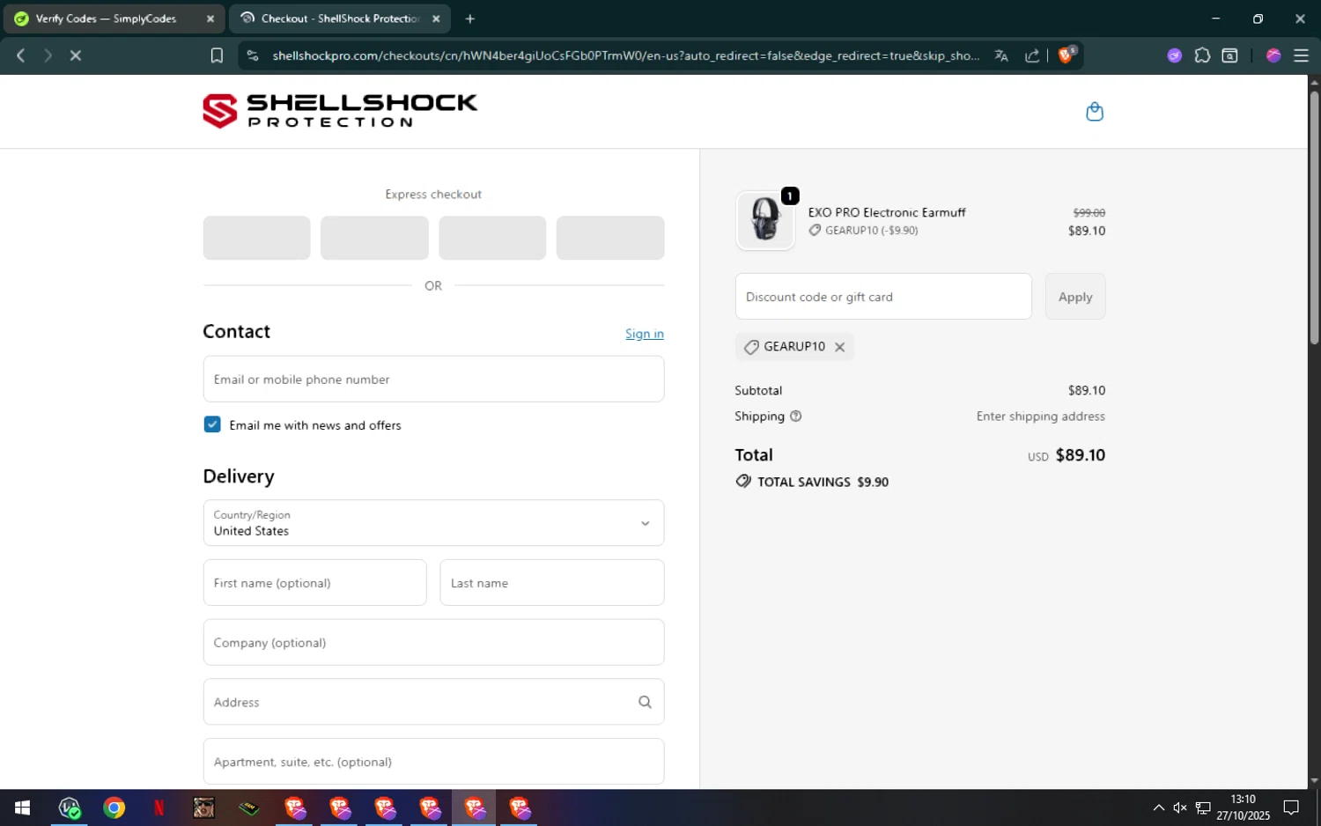The image size is (1321, 826).
Task: Switch to Verify Codes — SimplyCodes tab
Action: coord(114,18)
